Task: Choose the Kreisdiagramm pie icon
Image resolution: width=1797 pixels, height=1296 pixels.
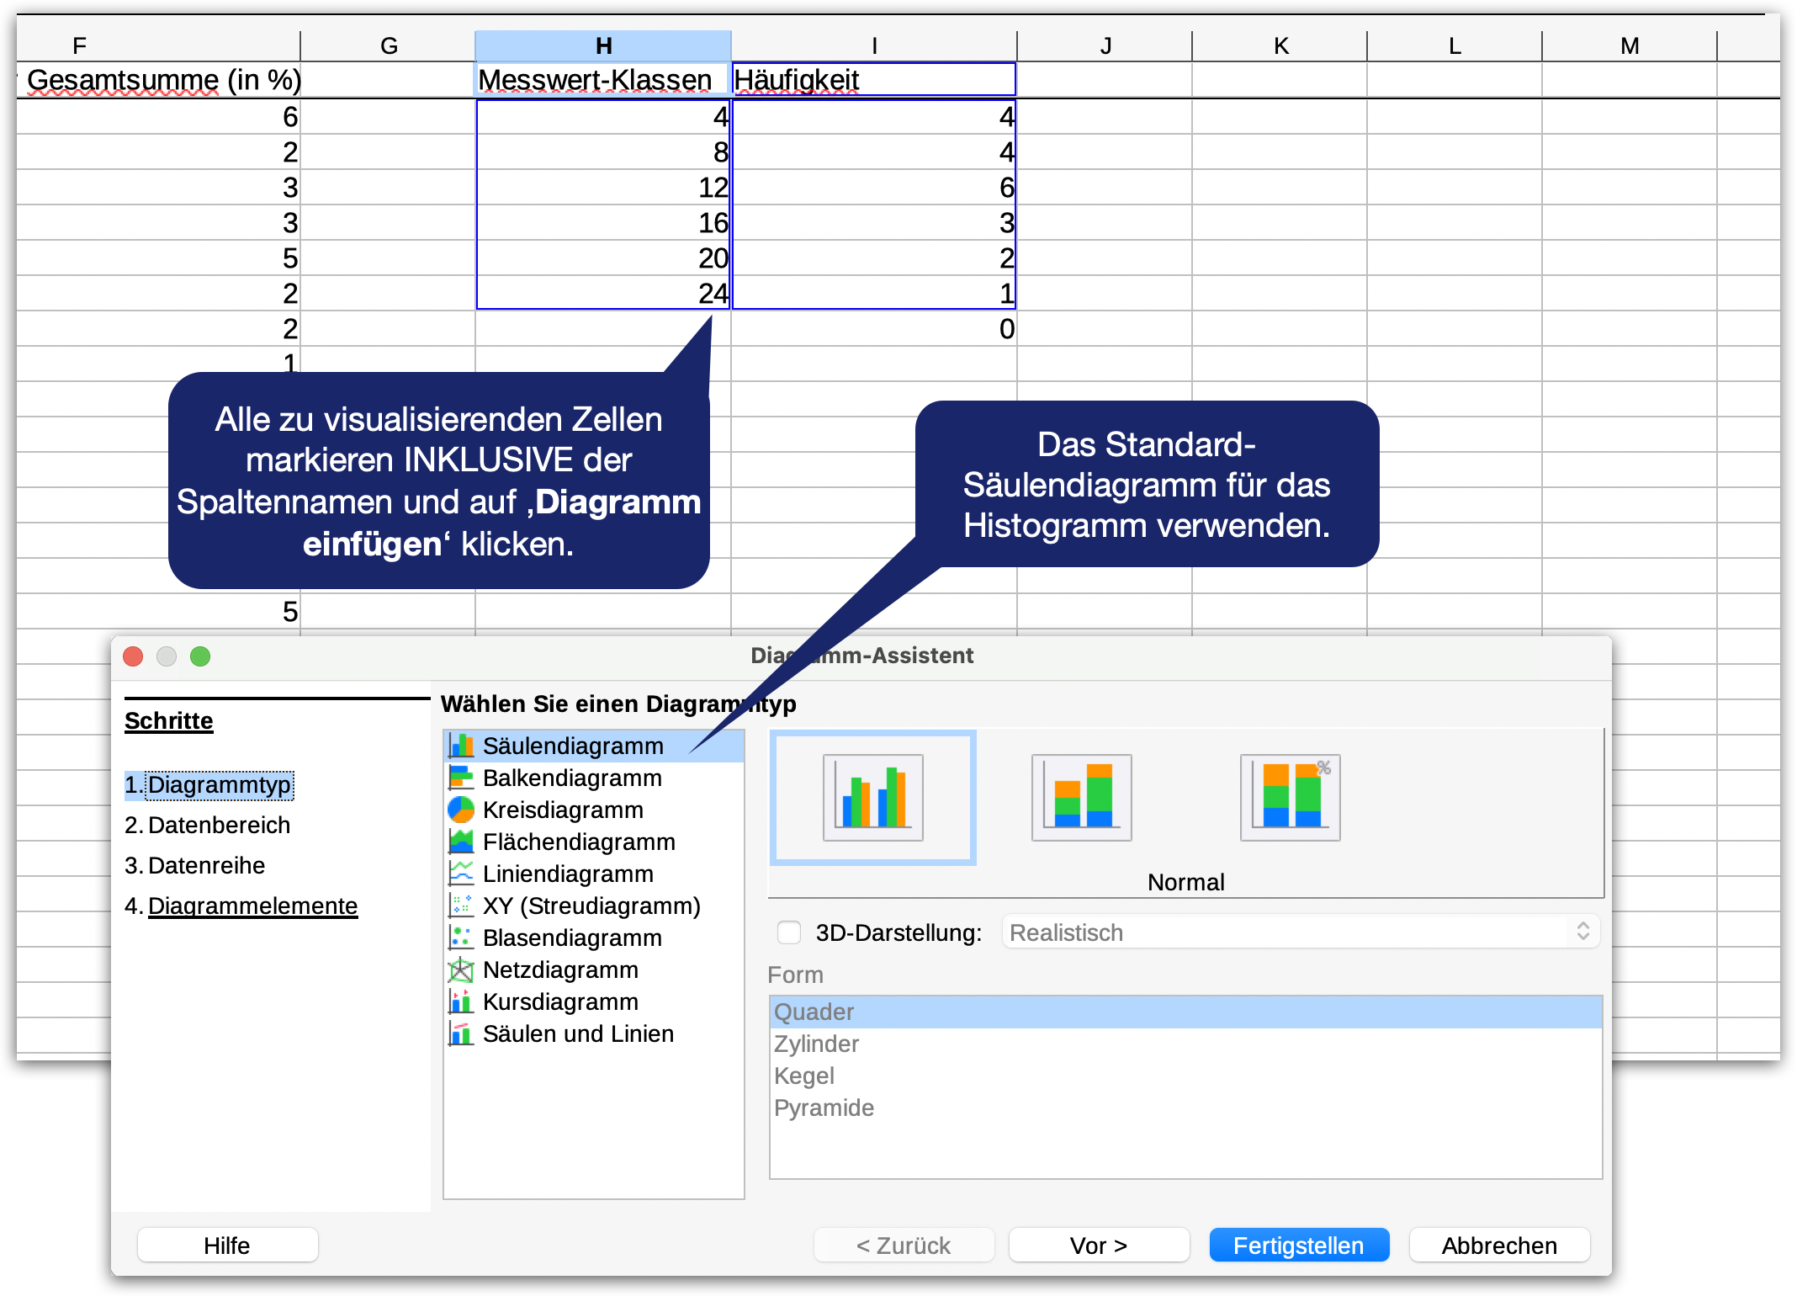Action: 461,810
